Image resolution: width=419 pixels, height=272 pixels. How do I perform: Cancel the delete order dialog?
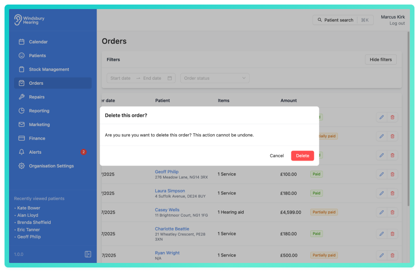point(277,155)
